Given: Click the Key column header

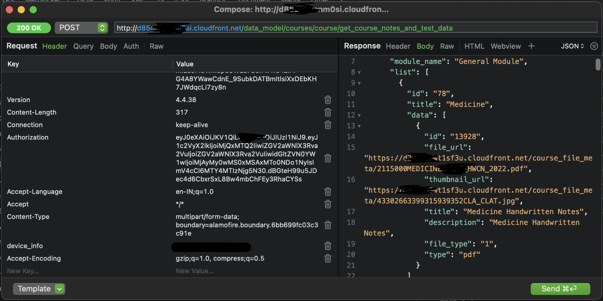Looking at the screenshot, I should [x=13, y=64].
